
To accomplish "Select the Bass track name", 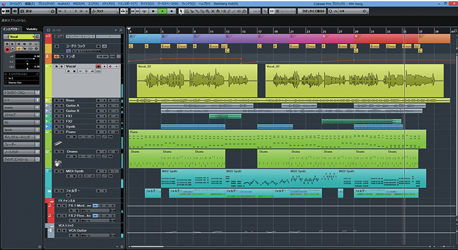I will [x=70, y=101].
